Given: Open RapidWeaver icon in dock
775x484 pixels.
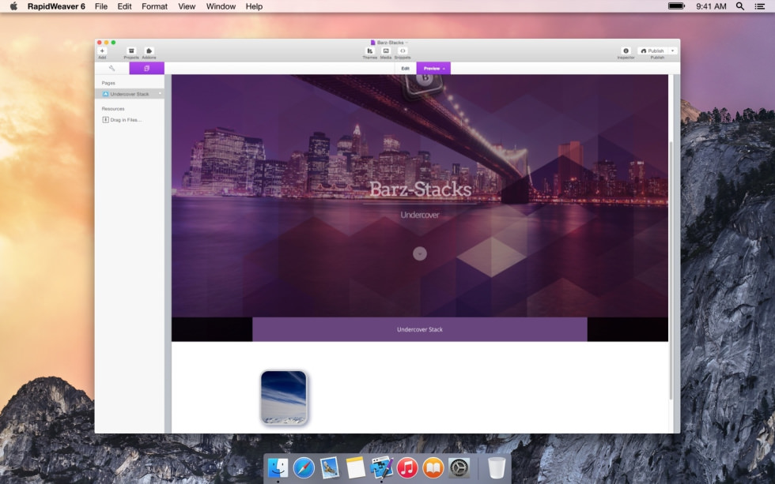Looking at the screenshot, I should 381,467.
